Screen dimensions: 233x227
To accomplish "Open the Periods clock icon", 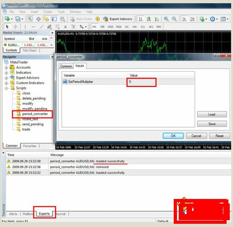I will point(212,19).
